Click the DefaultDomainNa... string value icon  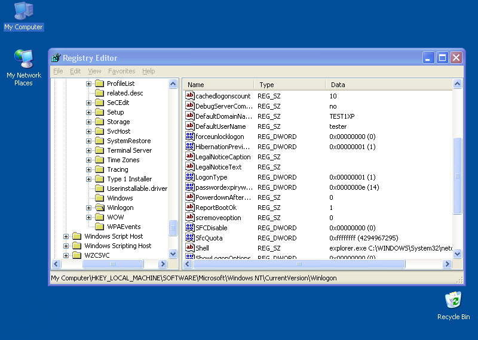click(190, 116)
